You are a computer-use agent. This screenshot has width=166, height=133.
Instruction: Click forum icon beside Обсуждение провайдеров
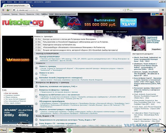coord(36,104)
